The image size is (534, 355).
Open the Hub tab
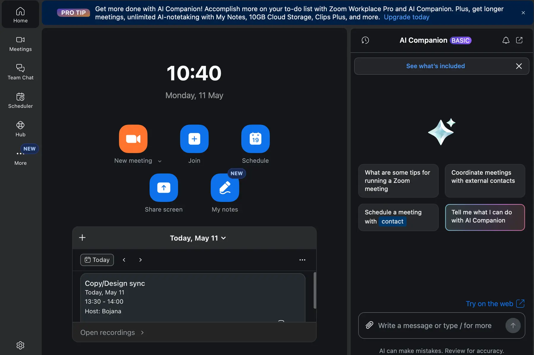pyautogui.click(x=20, y=129)
